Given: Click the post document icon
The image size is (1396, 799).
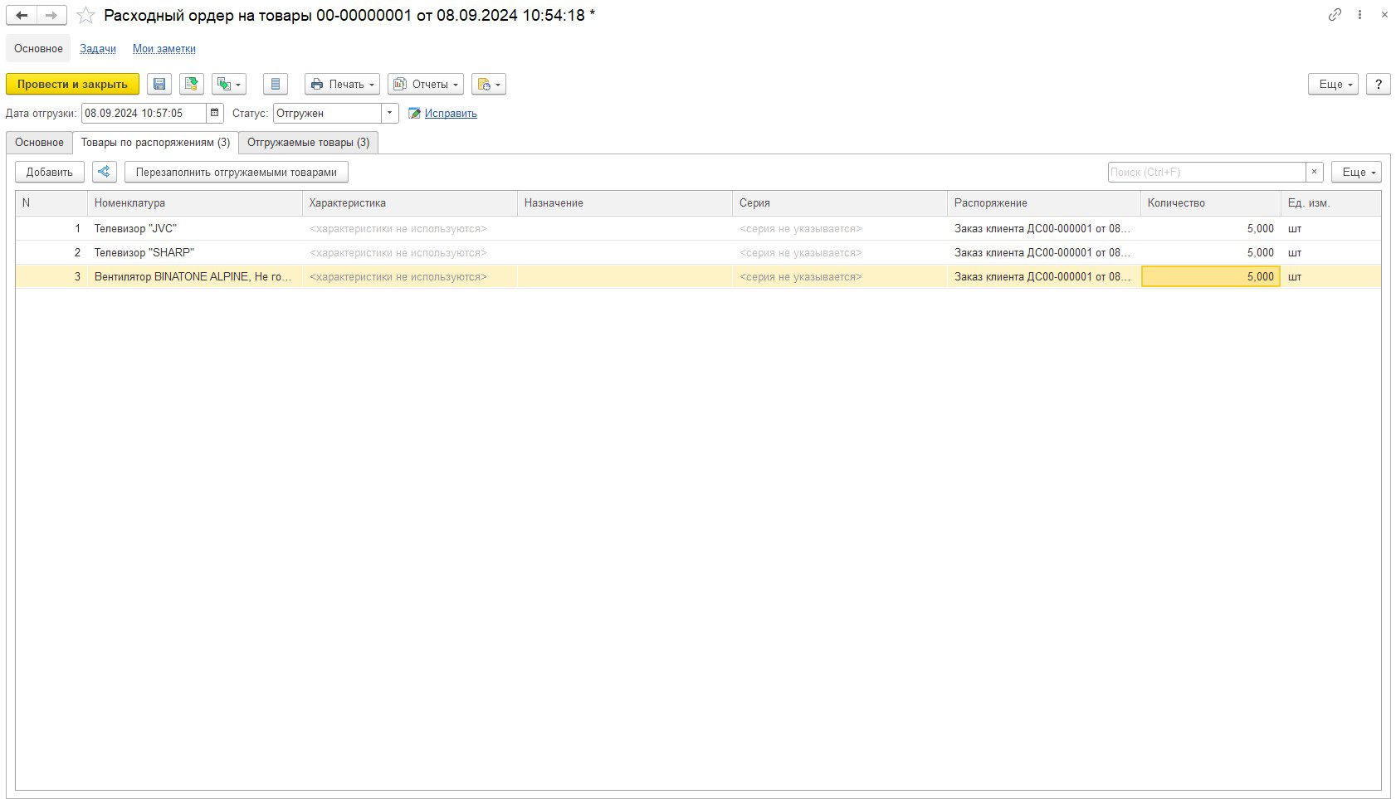Looking at the screenshot, I should pos(192,84).
